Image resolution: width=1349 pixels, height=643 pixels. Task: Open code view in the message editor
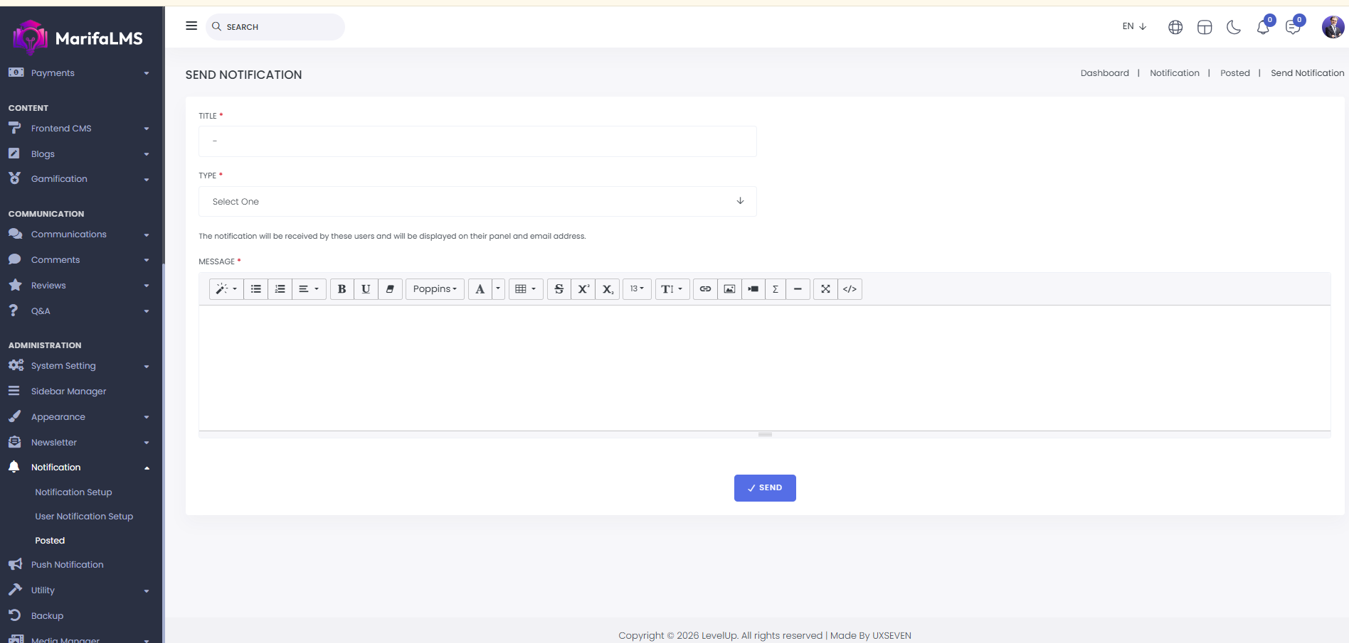[x=850, y=289]
